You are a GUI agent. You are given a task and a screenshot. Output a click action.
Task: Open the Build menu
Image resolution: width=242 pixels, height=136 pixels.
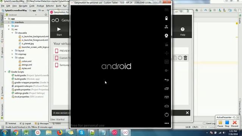(x=59, y=6)
